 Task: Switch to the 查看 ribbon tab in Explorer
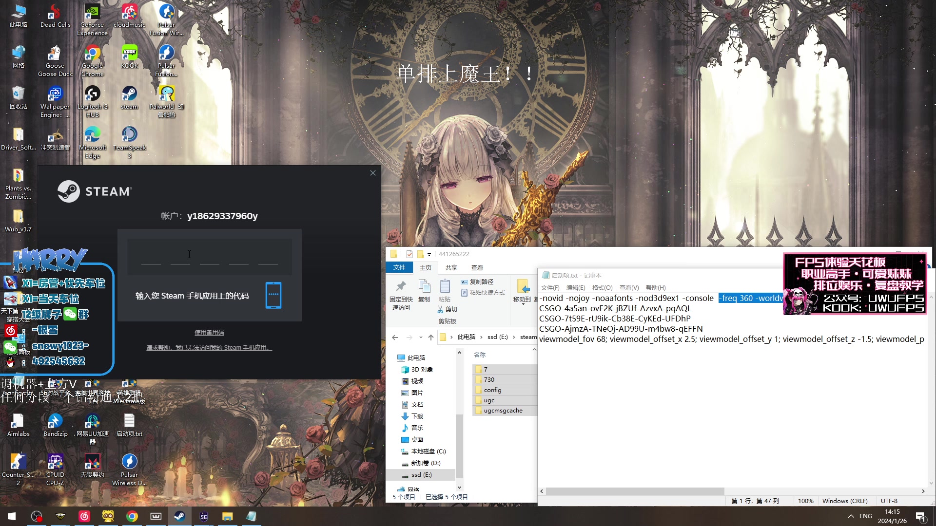pyautogui.click(x=477, y=267)
